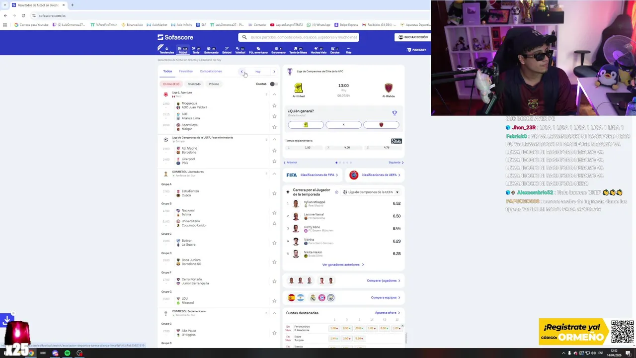This screenshot has height=358, width=636.
Task: Reload the page in browser toolbar
Action: point(23,15)
